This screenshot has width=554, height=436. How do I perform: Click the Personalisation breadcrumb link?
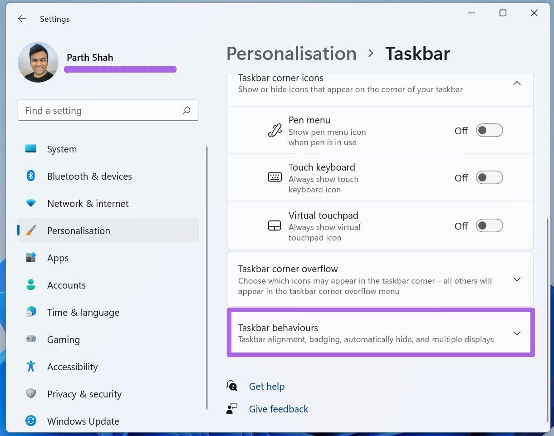tap(291, 53)
